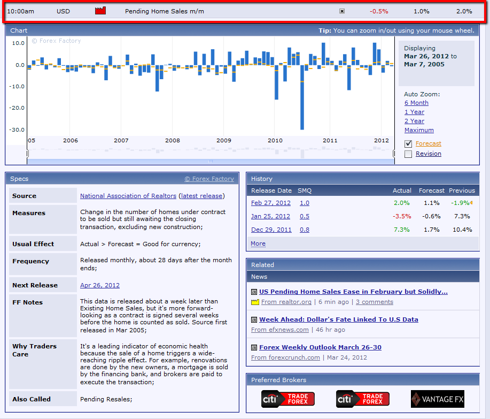Click the News section header

tap(363, 277)
